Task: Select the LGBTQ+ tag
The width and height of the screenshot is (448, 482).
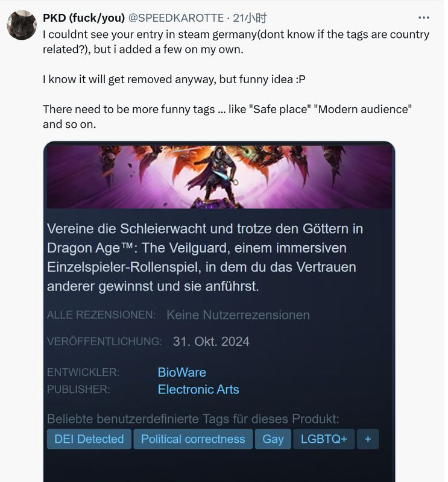Action: click(324, 439)
